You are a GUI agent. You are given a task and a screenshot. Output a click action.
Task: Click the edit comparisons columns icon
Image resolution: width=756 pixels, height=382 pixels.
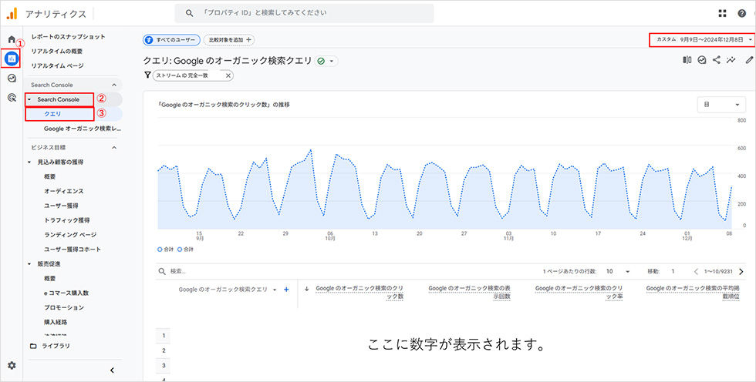click(687, 60)
